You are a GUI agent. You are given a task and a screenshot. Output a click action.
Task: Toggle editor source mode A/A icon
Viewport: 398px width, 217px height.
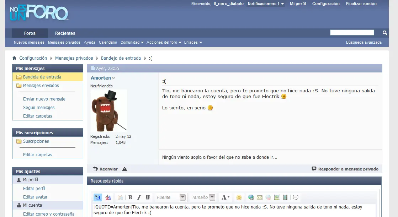click(98, 197)
